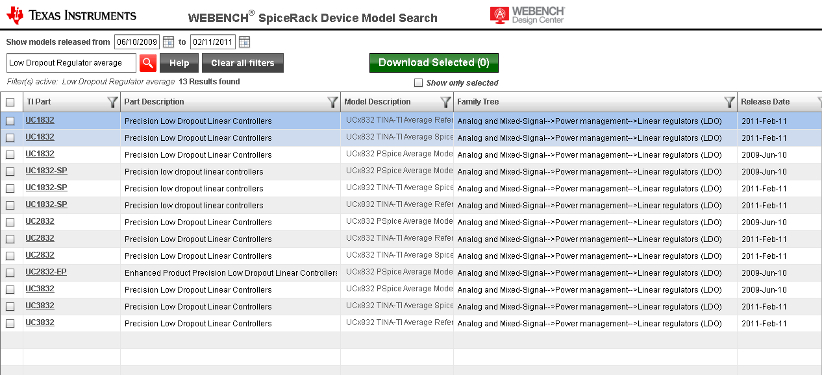This screenshot has width=822, height=375.
Task: Open the Family Tree column filter
Action: click(729, 102)
